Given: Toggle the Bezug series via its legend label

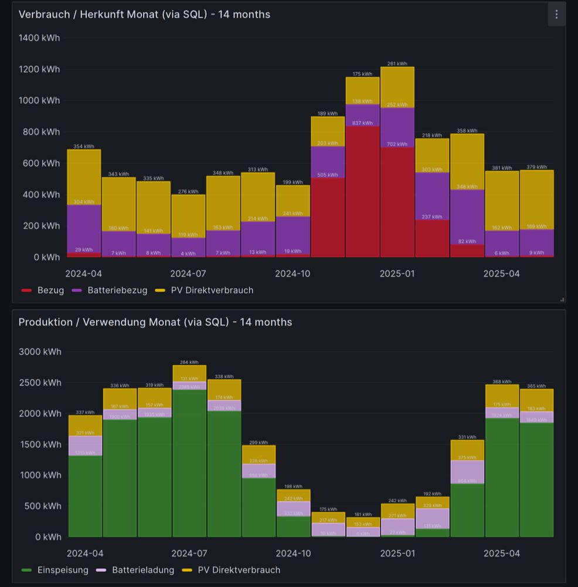Looking at the screenshot, I should tap(50, 291).
